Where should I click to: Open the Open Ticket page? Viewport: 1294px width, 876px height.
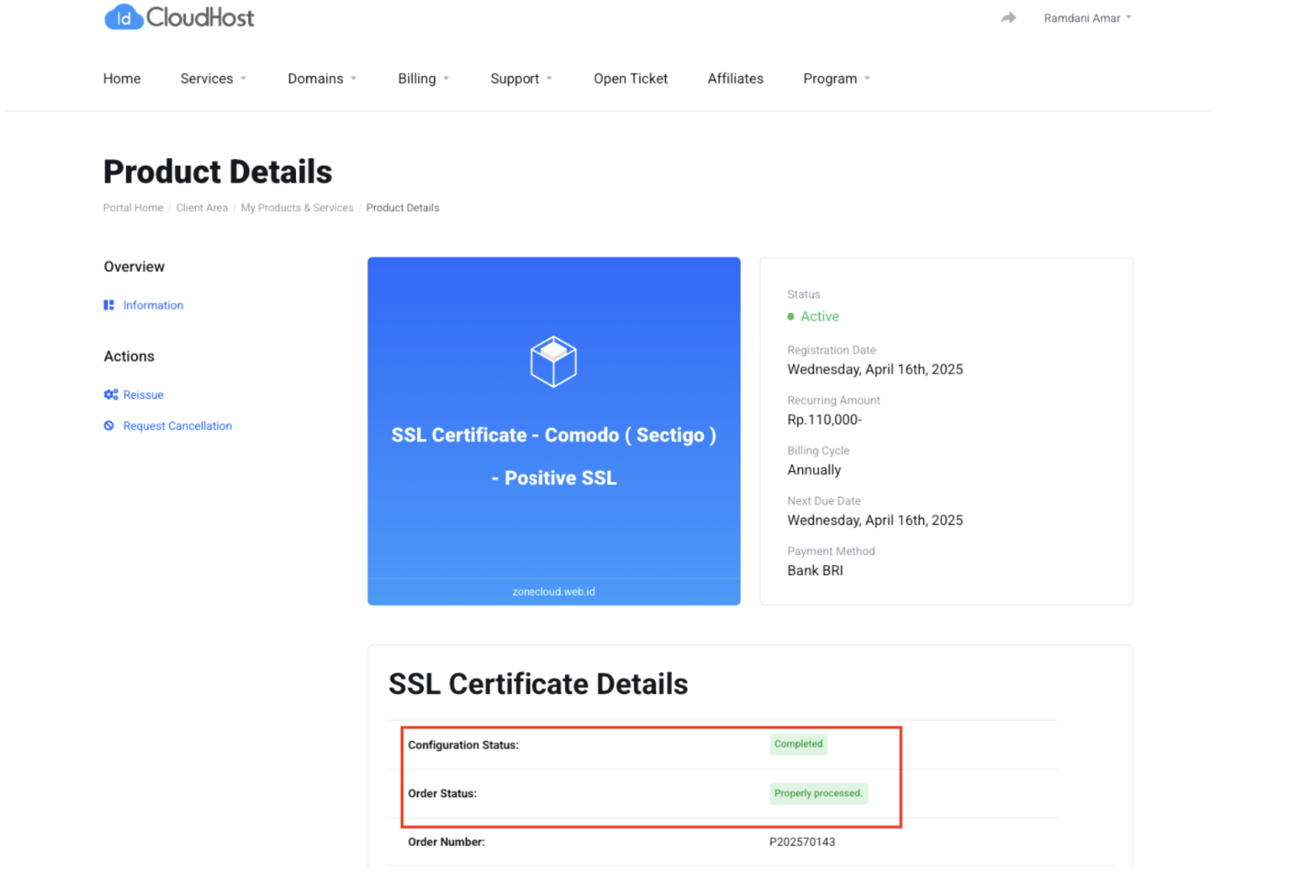630,78
